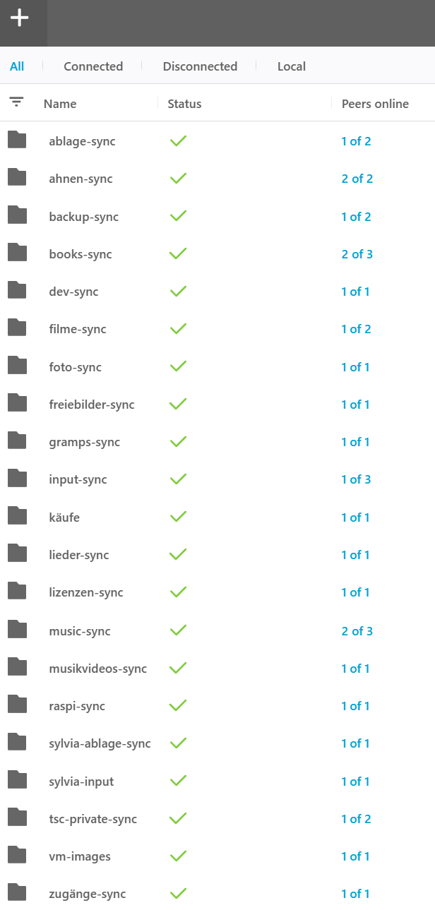This screenshot has height=910, width=435.
Task: Open the filter options icon
Action: pos(16,102)
